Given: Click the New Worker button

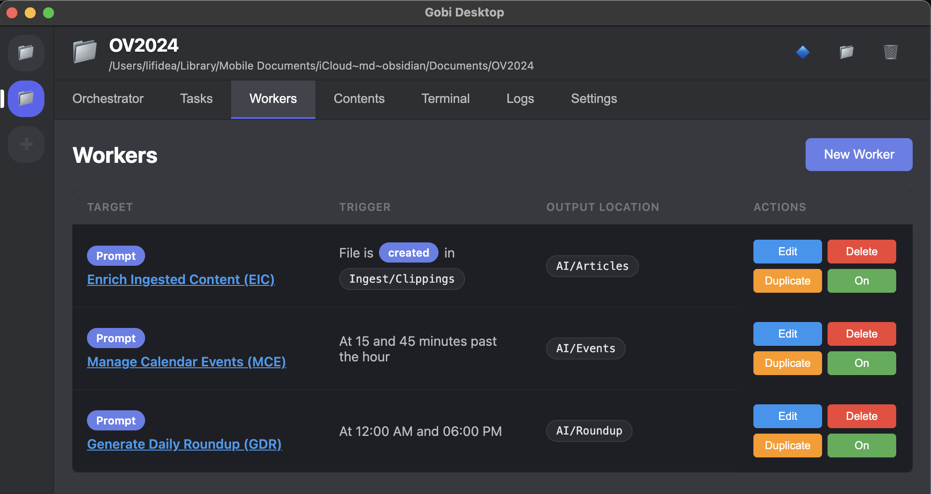Looking at the screenshot, I should [859, 155].
